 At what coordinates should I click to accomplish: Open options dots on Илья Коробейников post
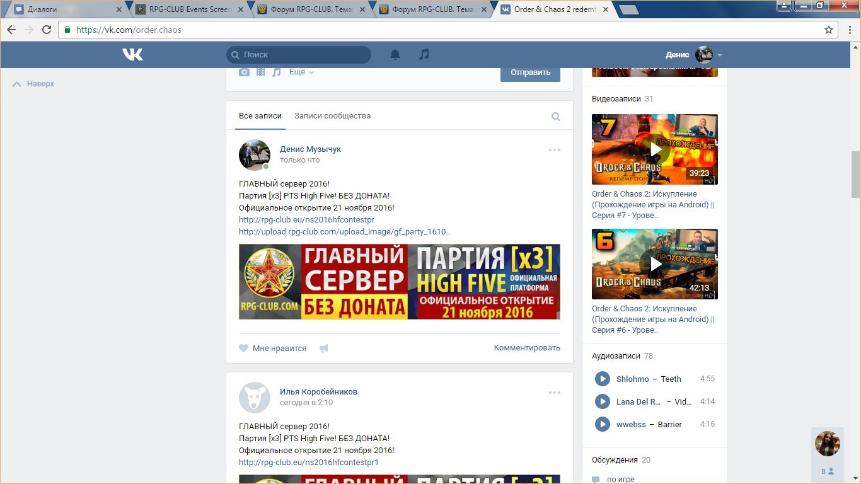[555, 393]
